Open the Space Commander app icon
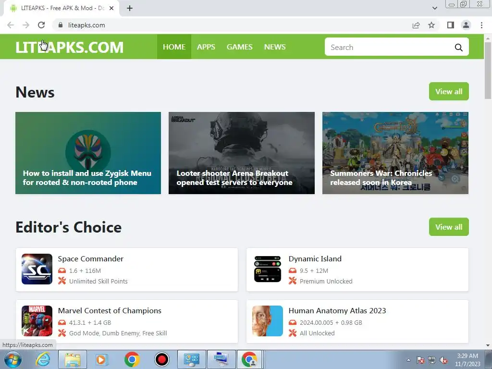Screen dimensions: 492x369 37,269
